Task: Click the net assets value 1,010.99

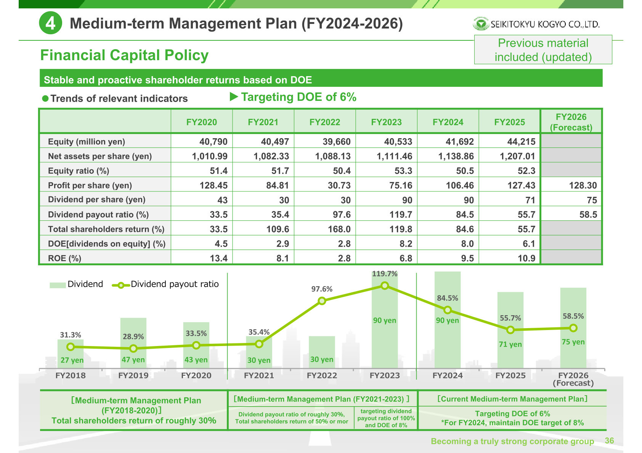Action: coord(210,156)
